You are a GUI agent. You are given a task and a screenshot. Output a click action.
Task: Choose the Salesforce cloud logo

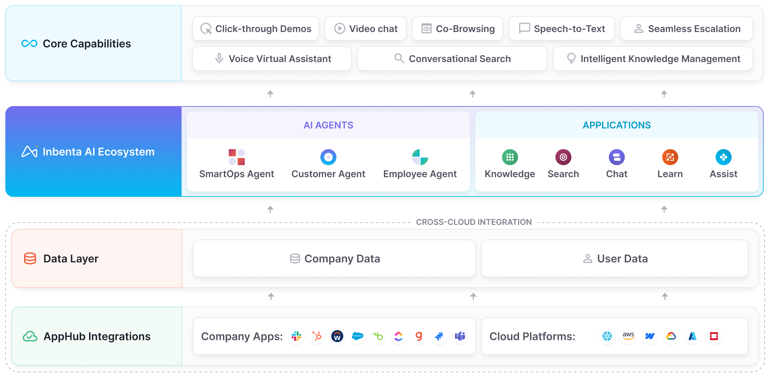point(357,336)
